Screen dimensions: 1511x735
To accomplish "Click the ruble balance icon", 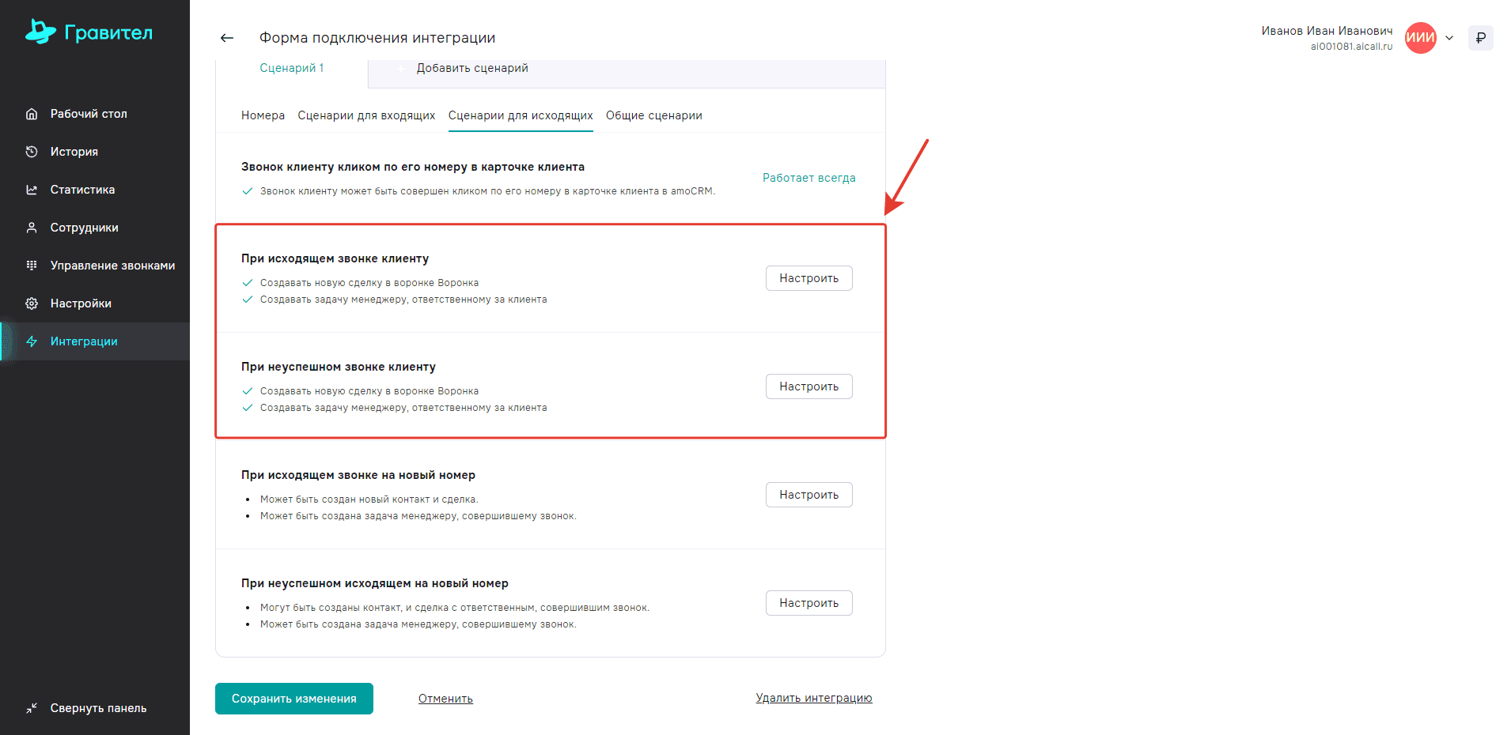I will click(1480, 38).
